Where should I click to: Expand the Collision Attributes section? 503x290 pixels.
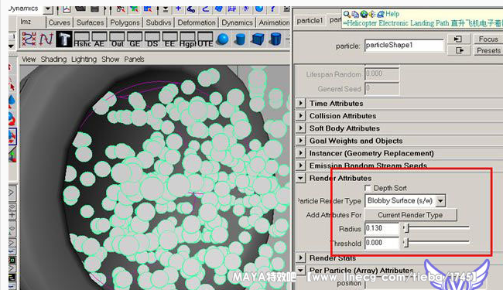coord(300,116)
